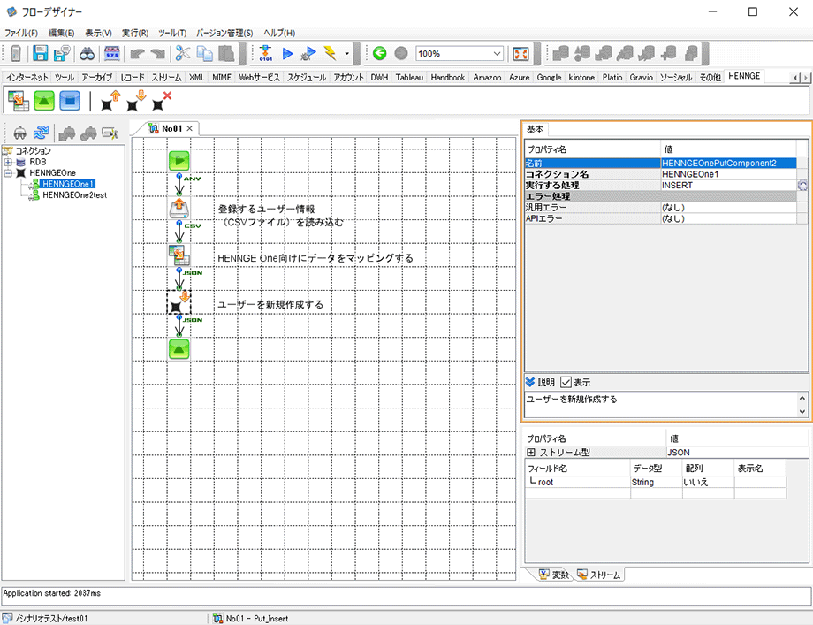The height and width of the screenshot is (625, 813).
Task: Open the ファイル(F) menu
Action: tap(21, 33)
